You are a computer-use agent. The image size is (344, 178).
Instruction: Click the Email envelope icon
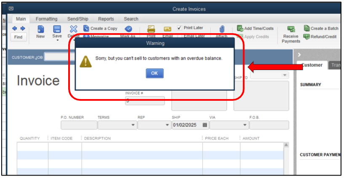pos(168,29)
